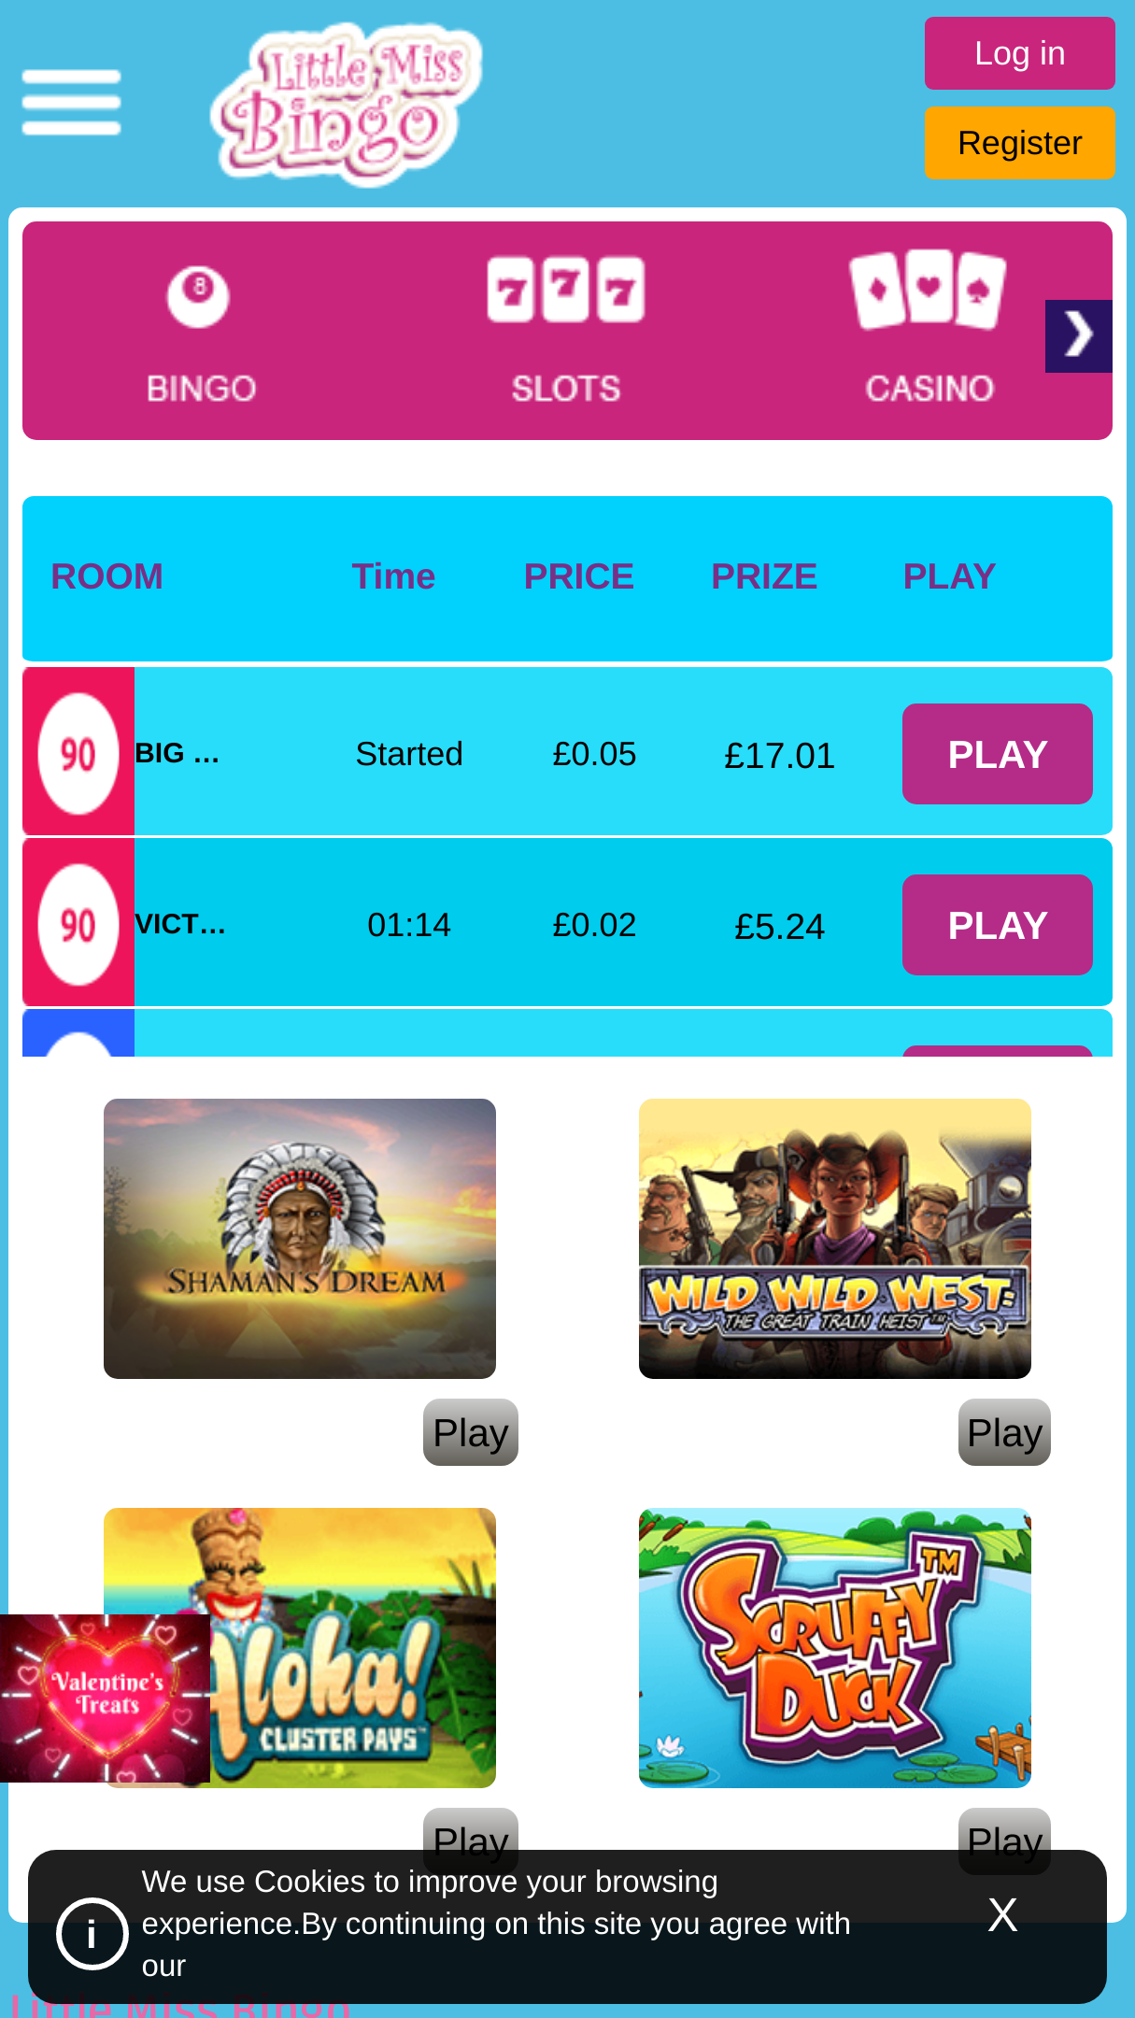This screenshot has height=2018, width=1135.
Task: Open the Scruffy Duck game thumbnail
Action: [x=835, y=1648]
